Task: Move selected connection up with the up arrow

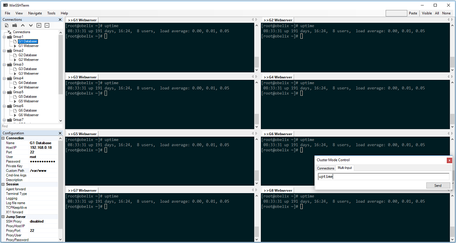Action: click(23, 26)
